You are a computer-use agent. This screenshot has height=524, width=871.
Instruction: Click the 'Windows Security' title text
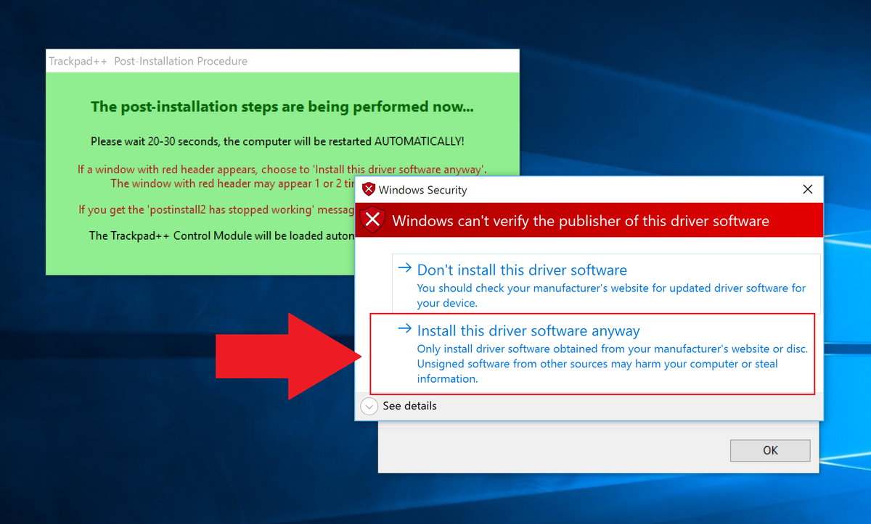coord(422,190)
